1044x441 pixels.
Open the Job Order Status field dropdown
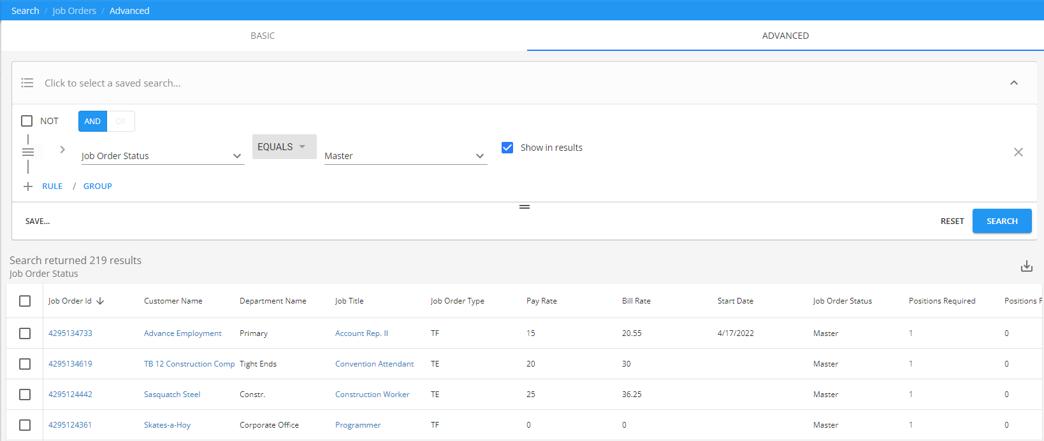(163, 156)
